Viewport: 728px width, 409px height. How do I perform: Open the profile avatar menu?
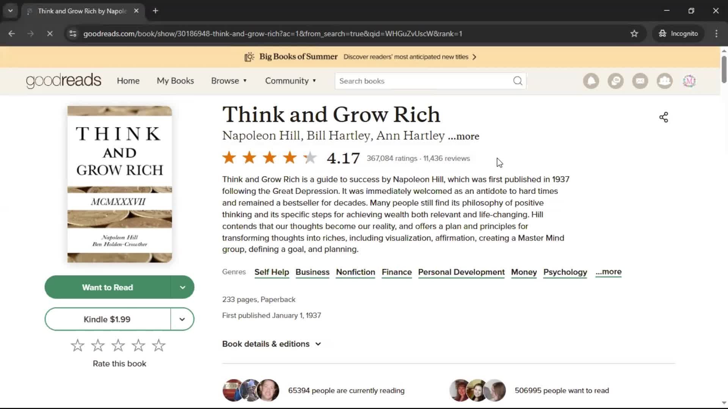point(689,81)
